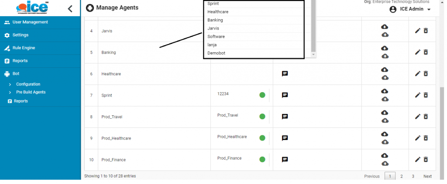Toggle green status dot for Prod_Finance
447x184 pixels.
click(262, 159)
